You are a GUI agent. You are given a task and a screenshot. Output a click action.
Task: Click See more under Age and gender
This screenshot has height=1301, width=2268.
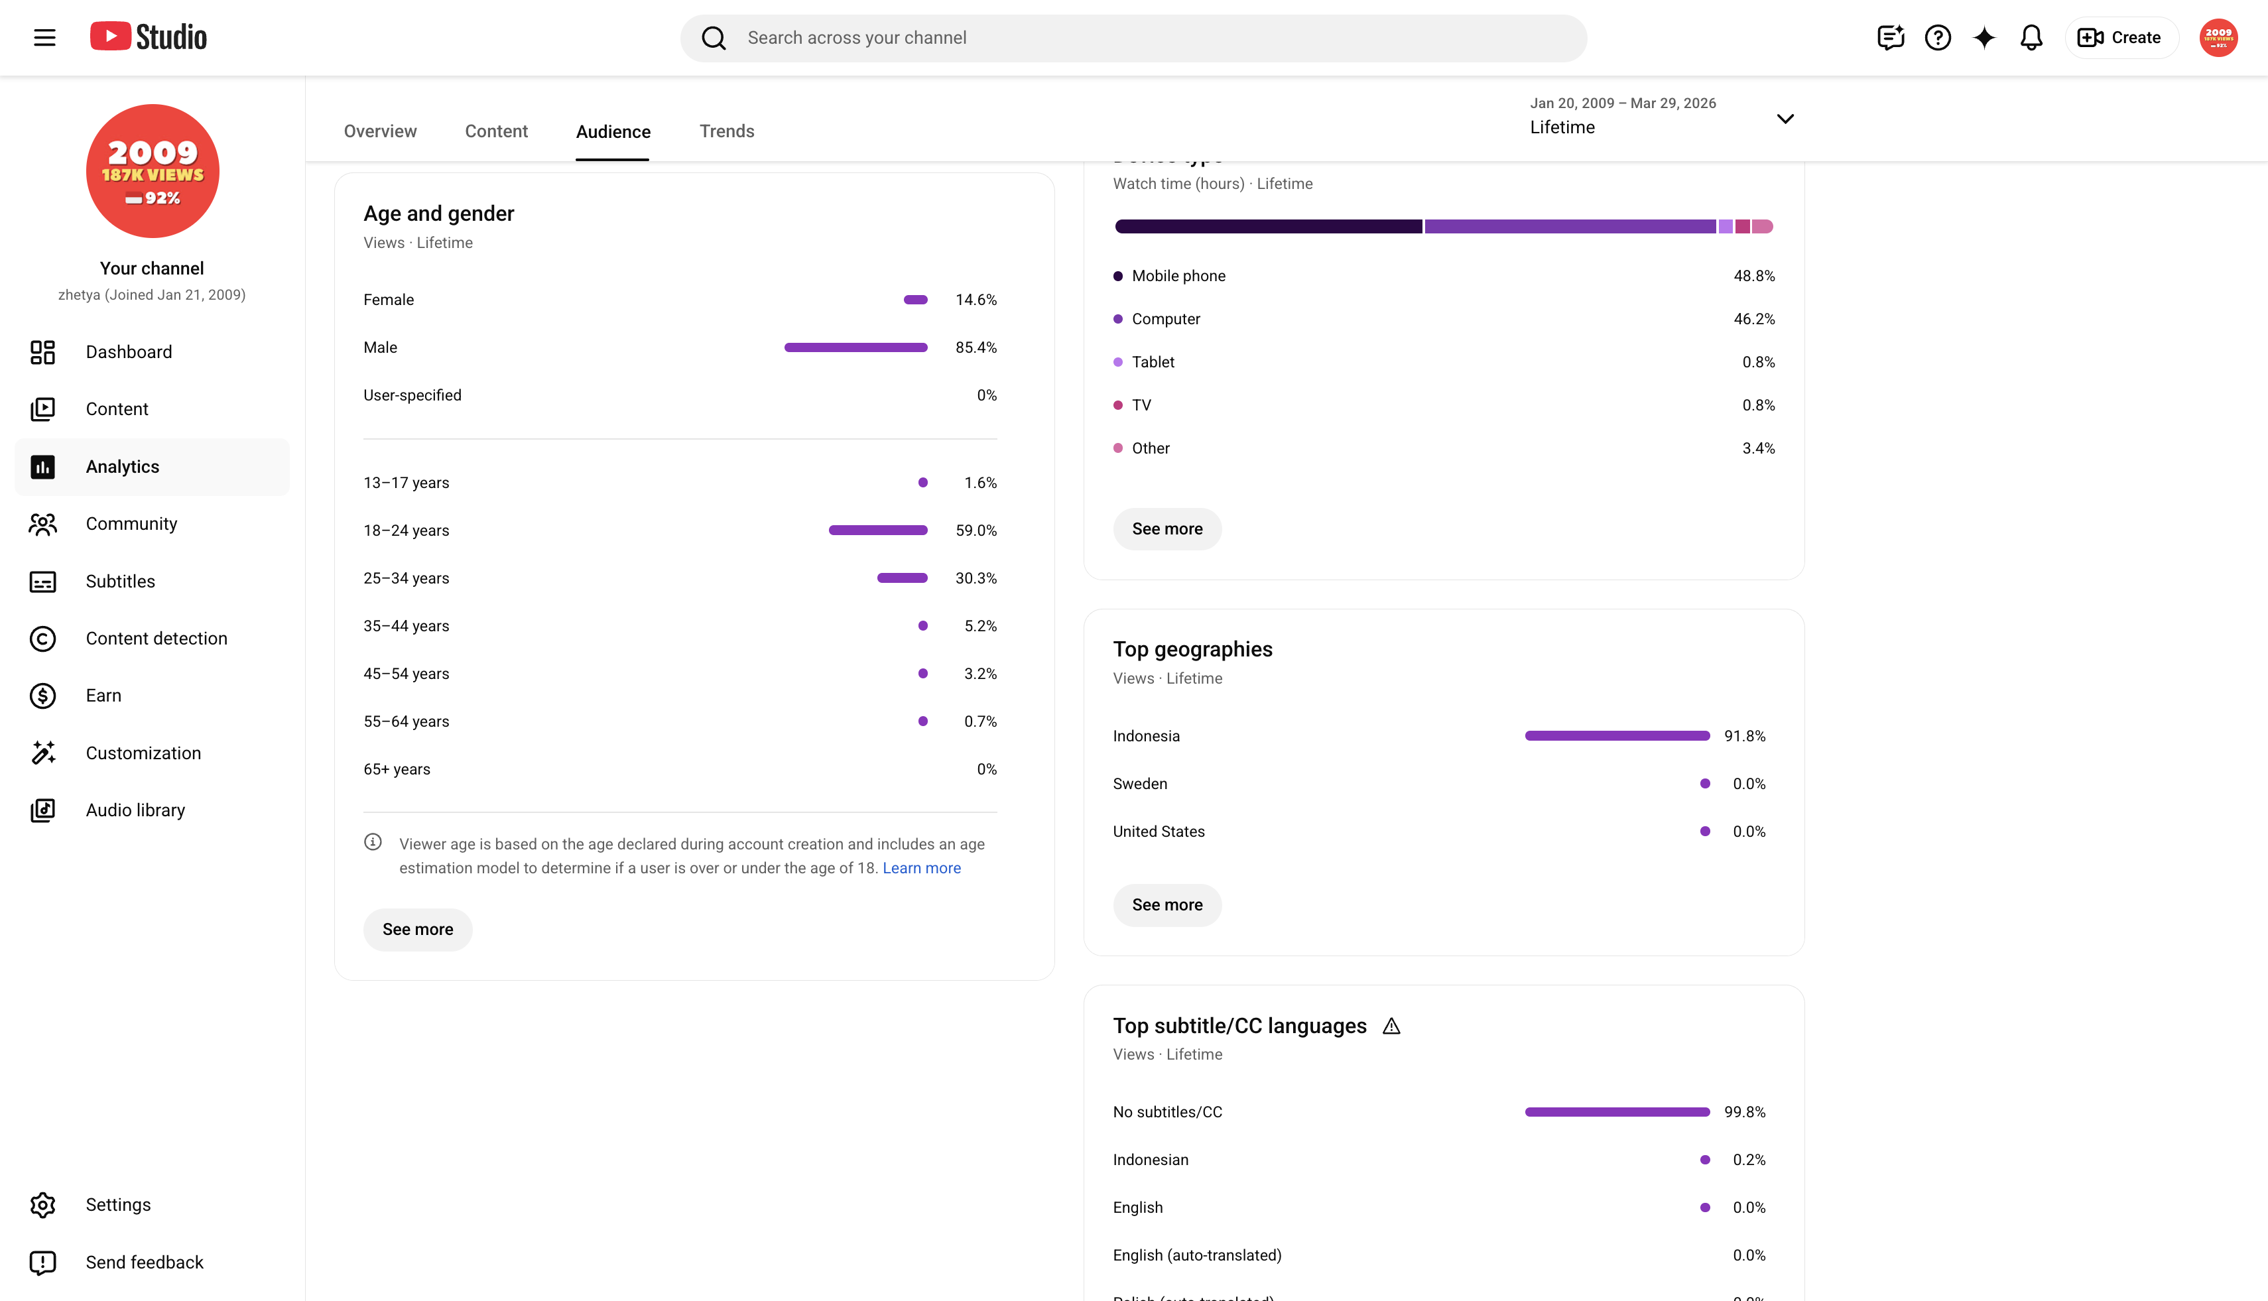(417, 929)
